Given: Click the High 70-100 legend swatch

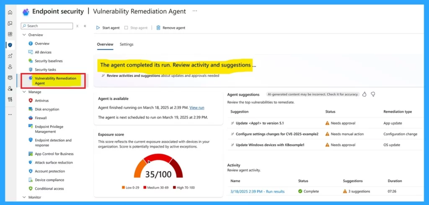Looking at the screenshot, I should tap(174, 188).
